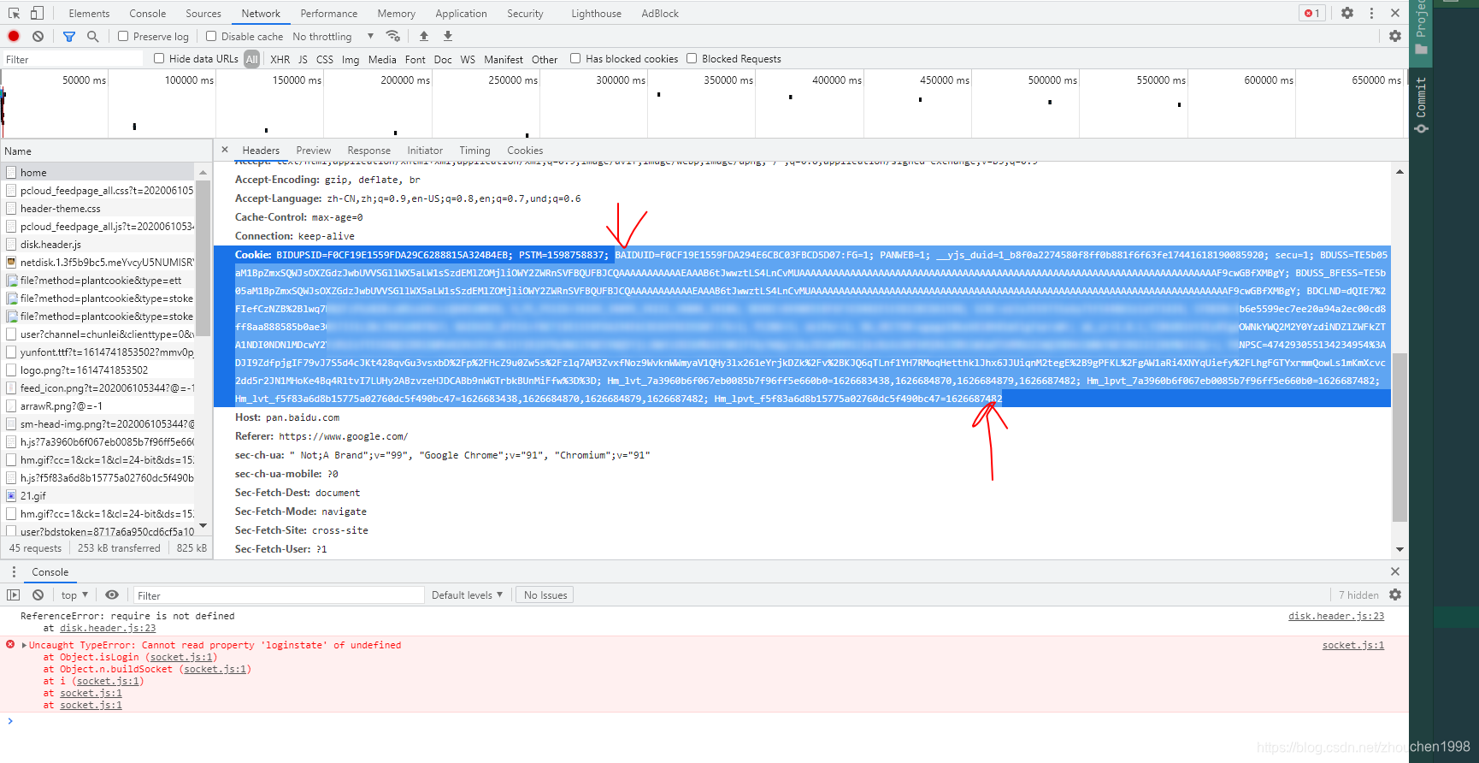Click the red error count badge

click(x=1311, y=13)
